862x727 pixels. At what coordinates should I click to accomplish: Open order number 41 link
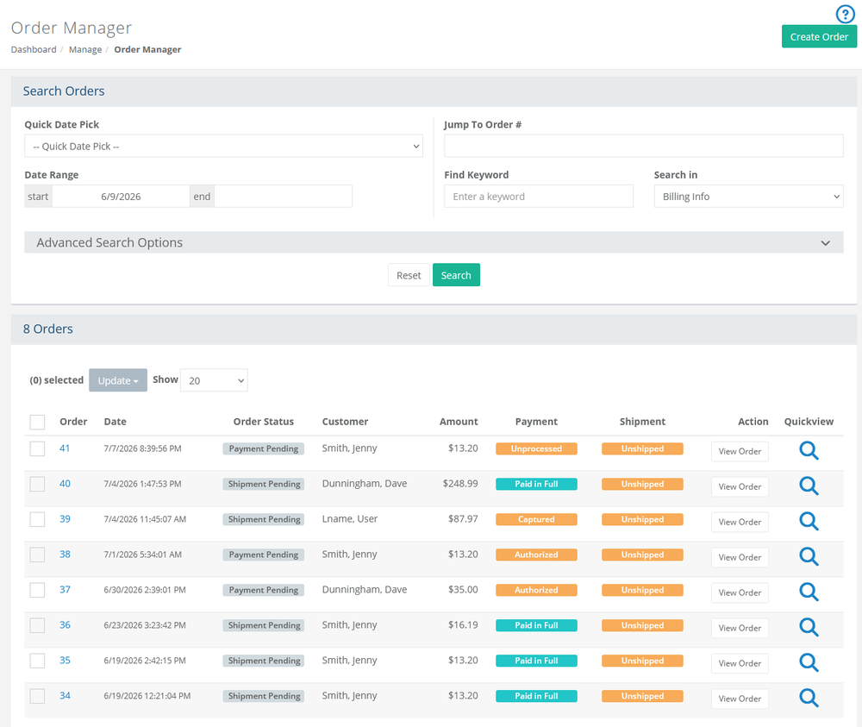pyautogui.click(x=65, y=448)
